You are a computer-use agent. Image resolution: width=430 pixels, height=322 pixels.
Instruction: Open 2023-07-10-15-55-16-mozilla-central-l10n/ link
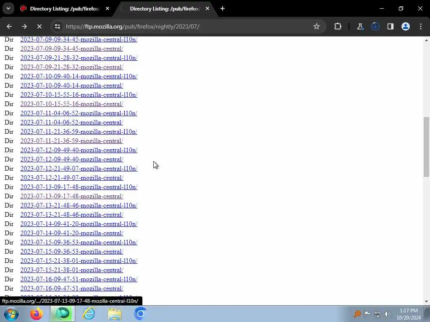pos(79,95)
